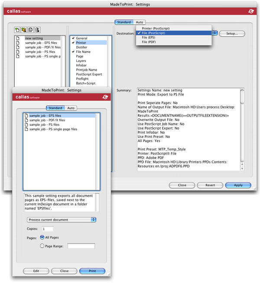This screenshot has height=283, width=260.
Task: Open the Printer settings category
Action: (81, 43)
